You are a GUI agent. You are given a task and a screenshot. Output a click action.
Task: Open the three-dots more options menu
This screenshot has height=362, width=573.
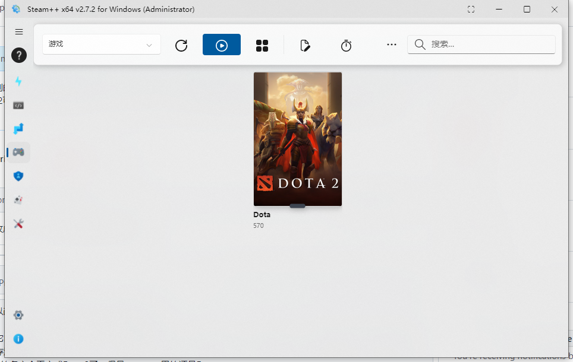click(391, 45)
